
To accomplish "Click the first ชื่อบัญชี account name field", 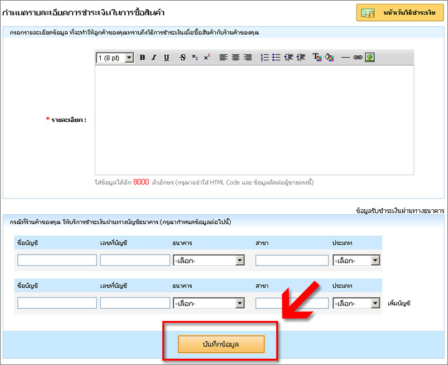I will tap(57, 261).
